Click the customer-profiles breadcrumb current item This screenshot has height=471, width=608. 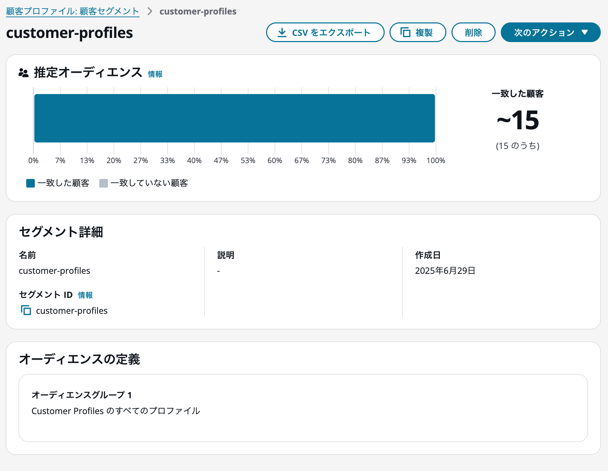[x=198, y=11]
